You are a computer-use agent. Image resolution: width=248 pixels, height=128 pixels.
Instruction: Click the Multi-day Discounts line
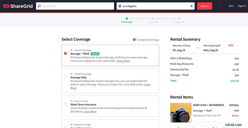point(204,64)
